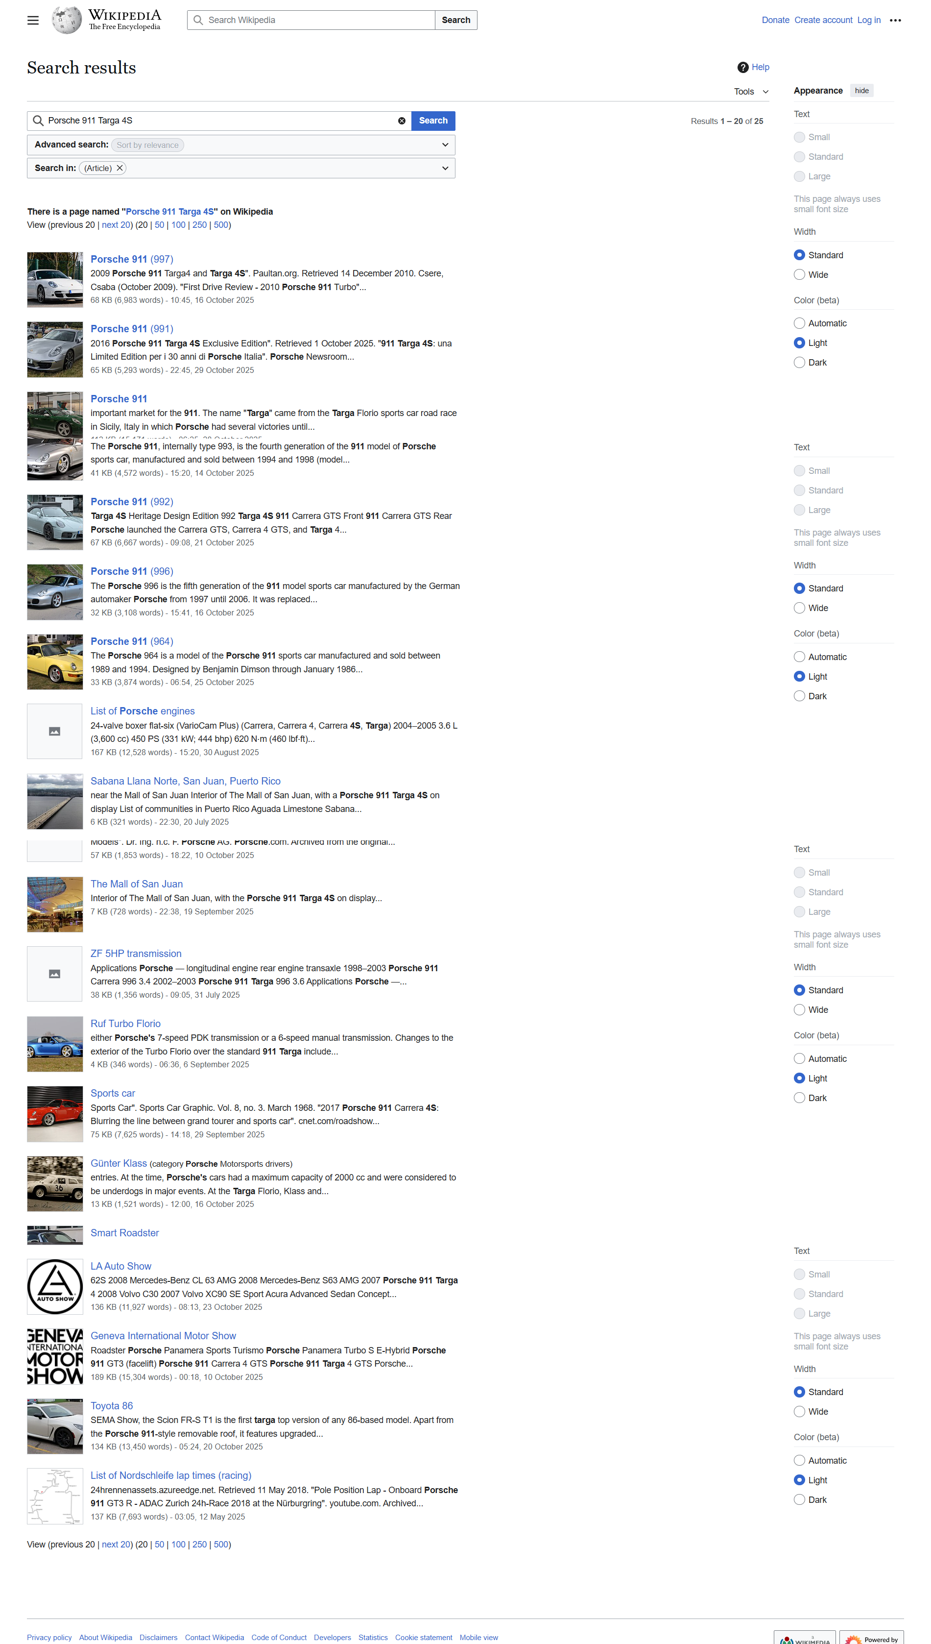Image resolution: width=931 pixels, height=1644 pixels.
Task: Hide the Appearance panel
Action: pyautogui.click(x=861, y=91)
